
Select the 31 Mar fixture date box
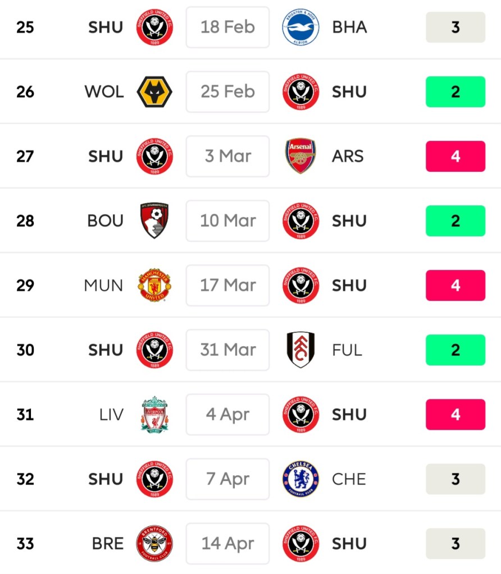227,350
